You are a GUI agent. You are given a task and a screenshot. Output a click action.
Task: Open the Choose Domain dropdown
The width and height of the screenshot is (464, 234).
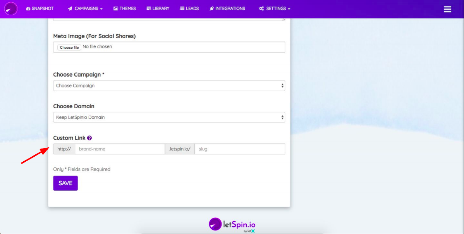coord(169,117)
